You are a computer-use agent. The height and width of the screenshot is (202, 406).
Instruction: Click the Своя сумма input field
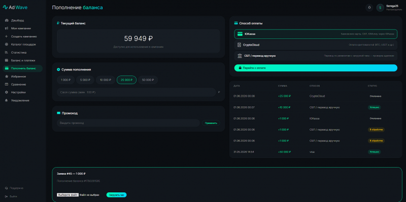[x=136, y=92]
